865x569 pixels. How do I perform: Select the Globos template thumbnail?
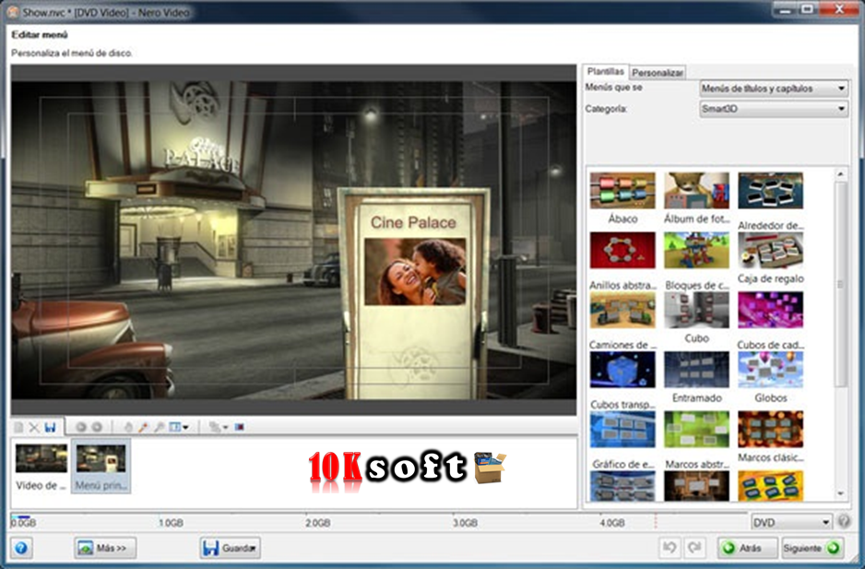[770, 369]
